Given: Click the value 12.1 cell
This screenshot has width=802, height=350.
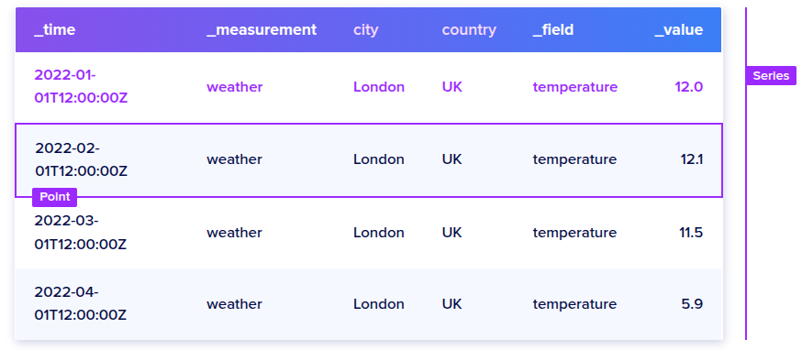Looking at the screenshot, I should (x=692, y=159).
